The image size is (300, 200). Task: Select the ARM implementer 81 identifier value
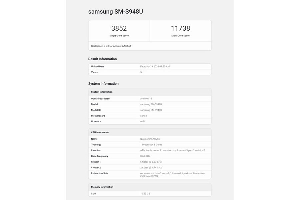pos(173,150)
